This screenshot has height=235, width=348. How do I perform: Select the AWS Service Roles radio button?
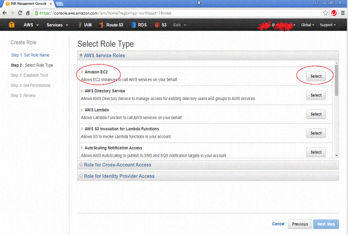tap(81, 55)
